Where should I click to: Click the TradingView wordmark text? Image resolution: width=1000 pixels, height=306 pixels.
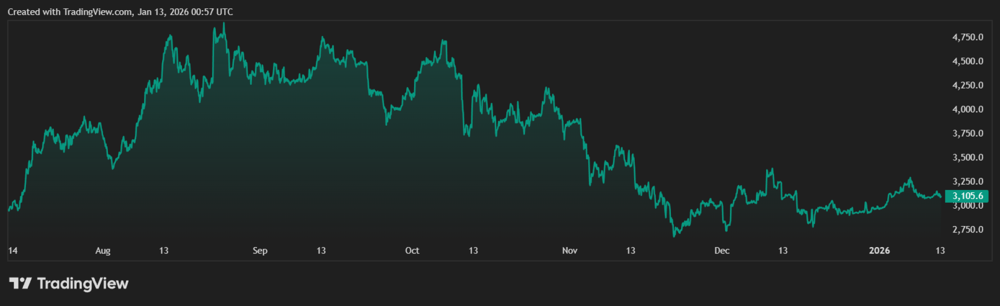pyautogui.click(x=83, y=284)
